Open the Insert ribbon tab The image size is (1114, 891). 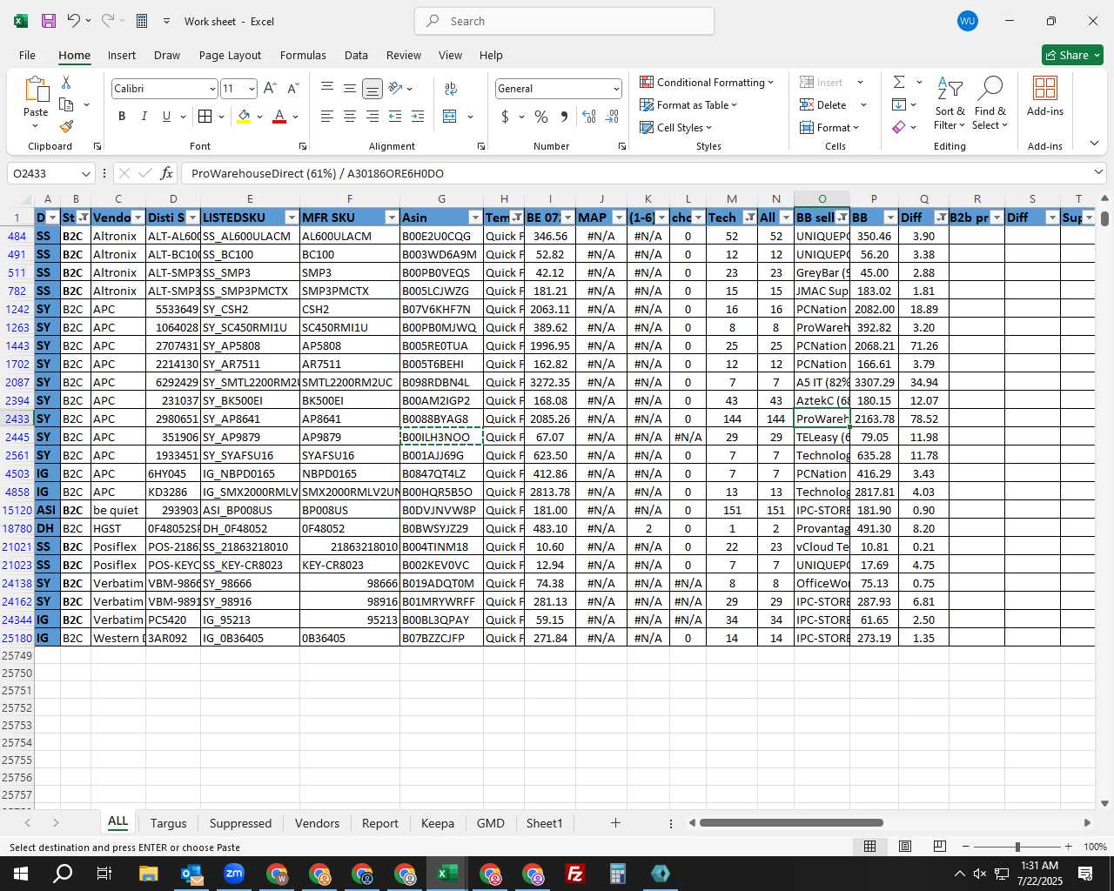pyautogui.click(x=122, y=55)
